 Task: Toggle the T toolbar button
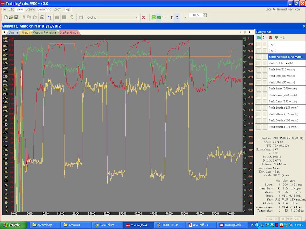pyautogui.click(x=171, y=17)
